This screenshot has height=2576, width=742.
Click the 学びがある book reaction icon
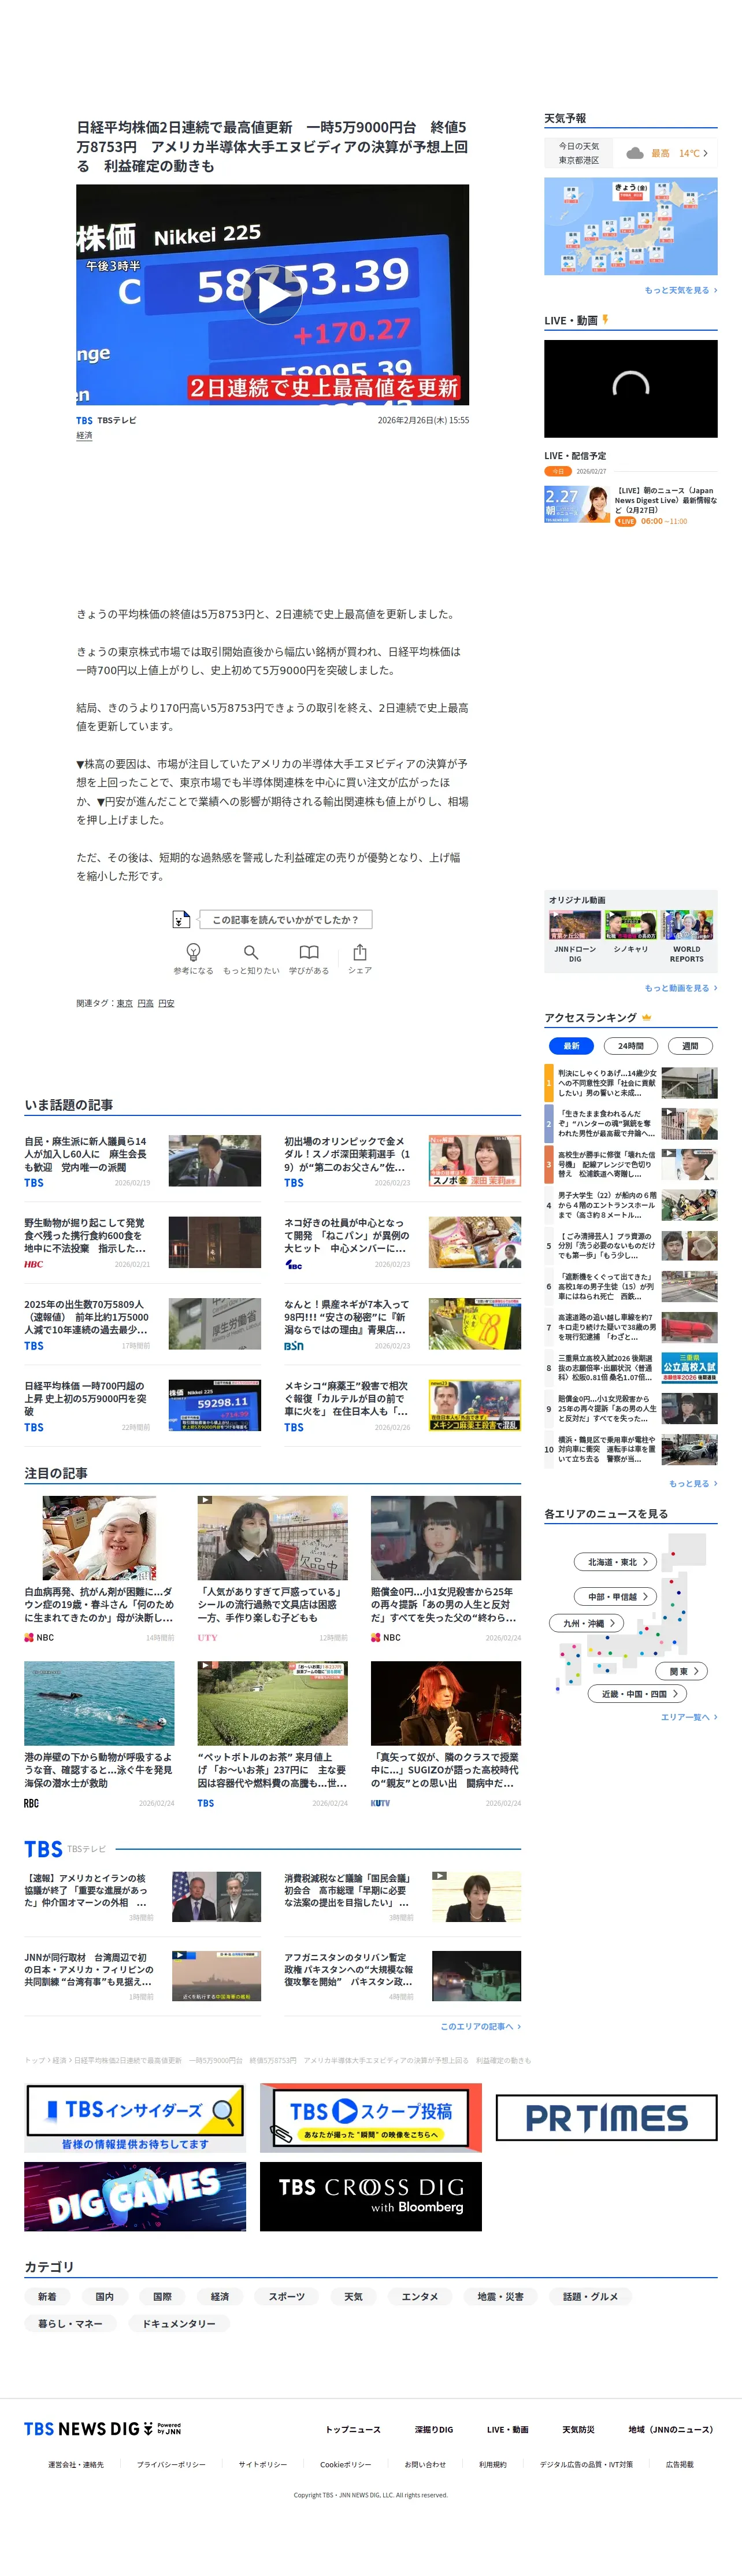tap(309, 951)
